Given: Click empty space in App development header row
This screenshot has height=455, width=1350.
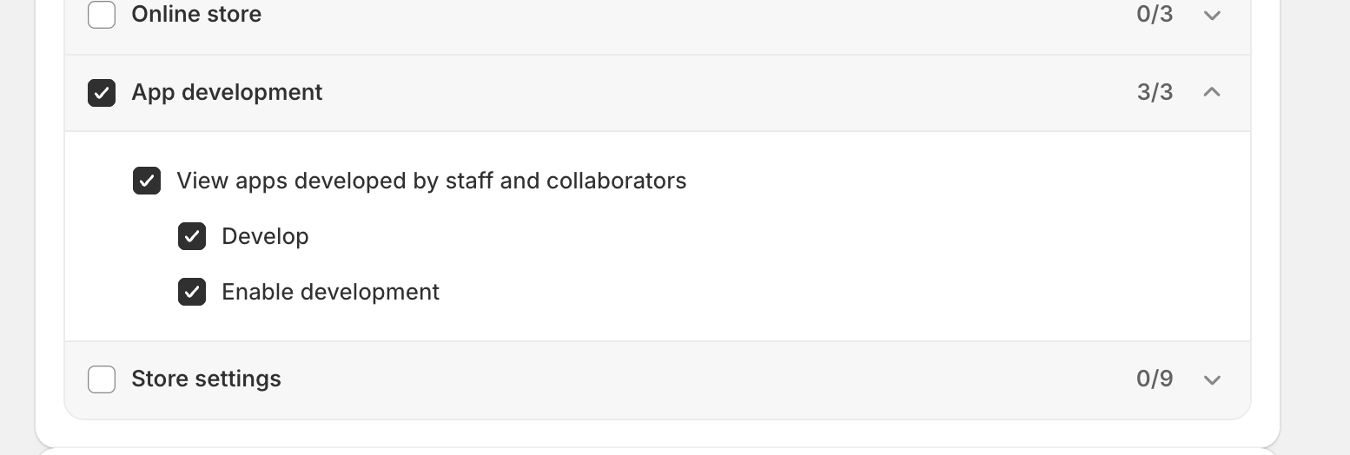Looking at the screenshot, I should (695, 92).
